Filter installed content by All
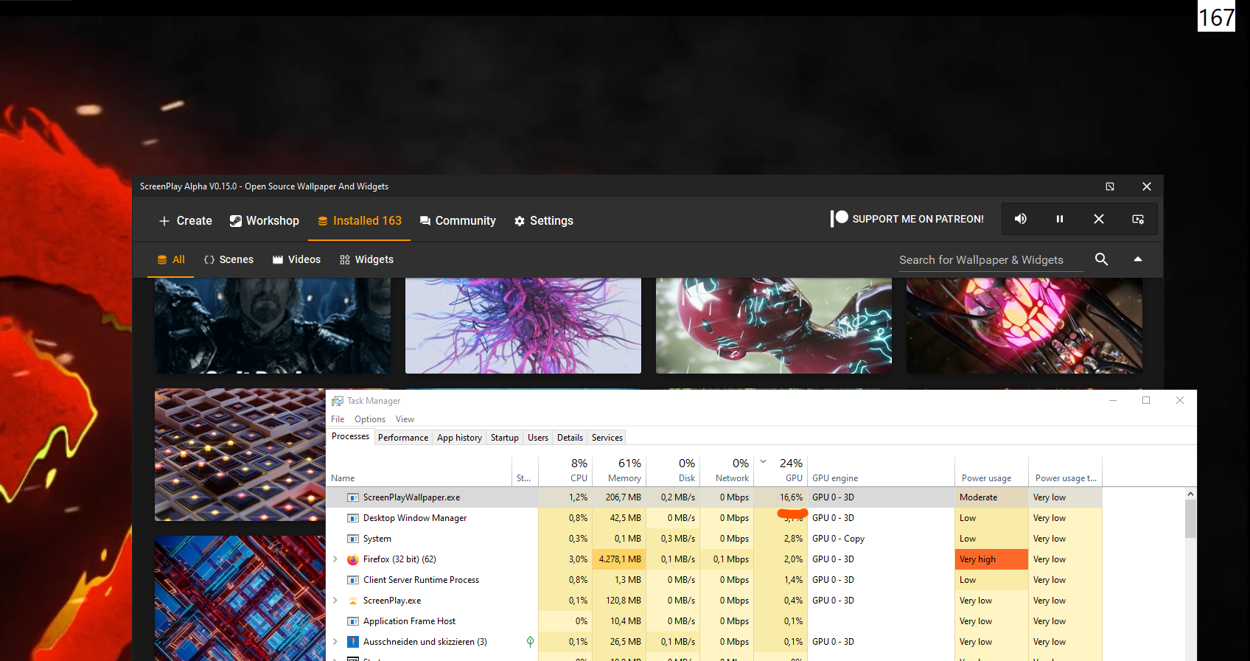This screenshot has height=661, width=1250. (171, 259)
